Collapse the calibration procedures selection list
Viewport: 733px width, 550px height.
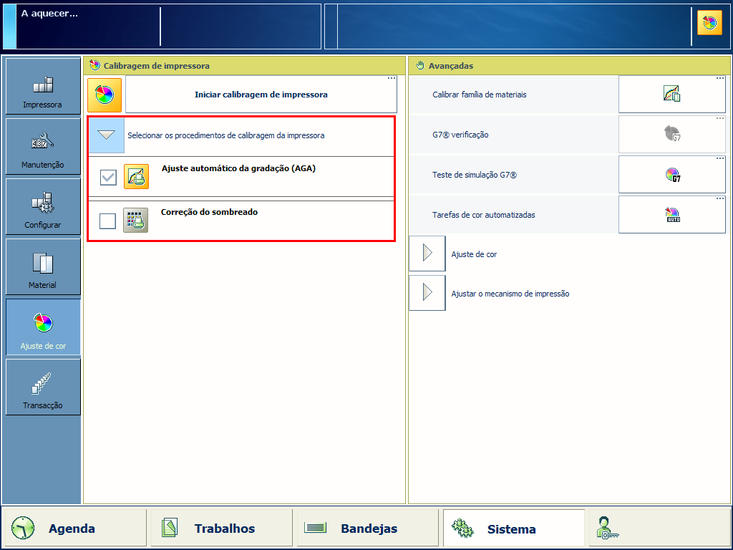click(107, 135)
